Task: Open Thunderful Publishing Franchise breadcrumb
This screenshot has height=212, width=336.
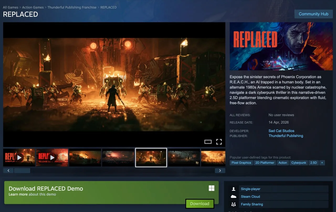Action: (x=72, y=7)
